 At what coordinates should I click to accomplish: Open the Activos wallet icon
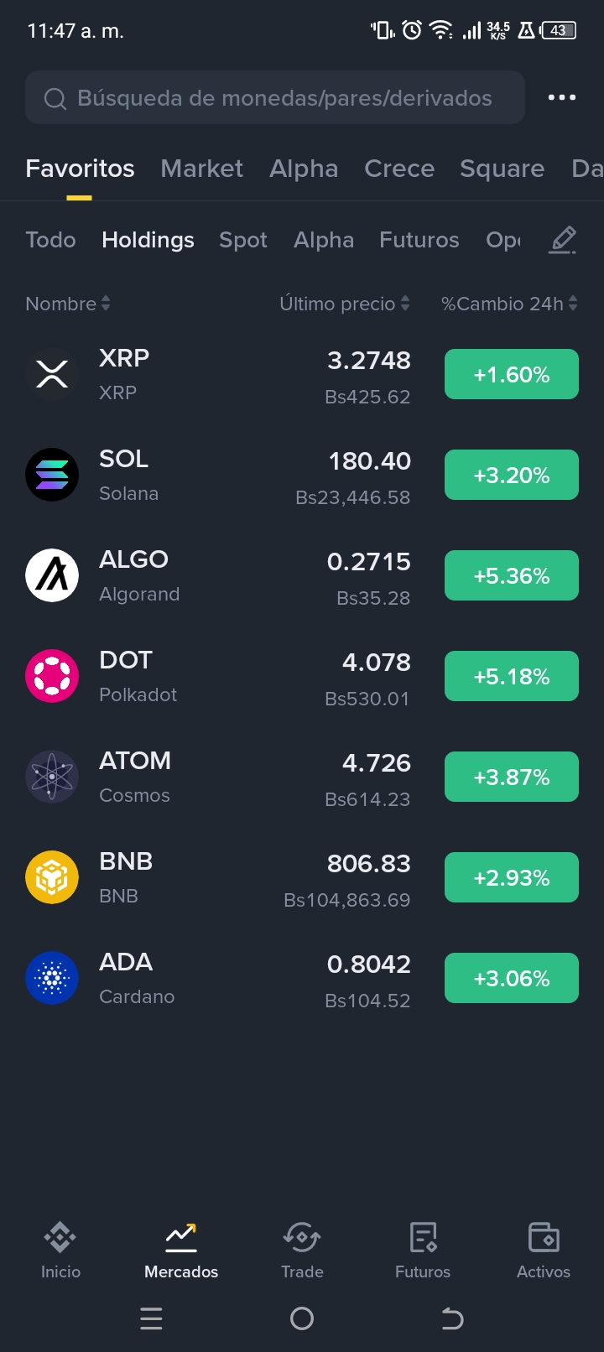point(544,1237)
